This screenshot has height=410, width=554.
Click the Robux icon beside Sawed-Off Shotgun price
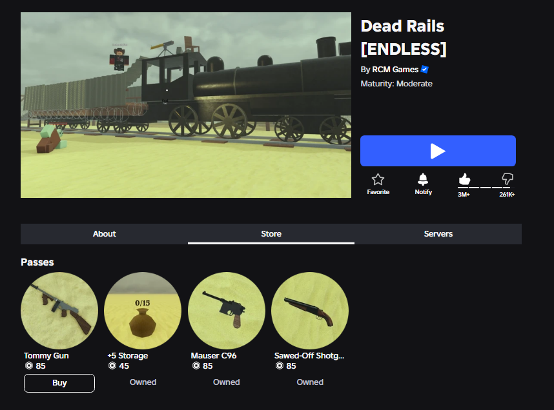point(280,366)
